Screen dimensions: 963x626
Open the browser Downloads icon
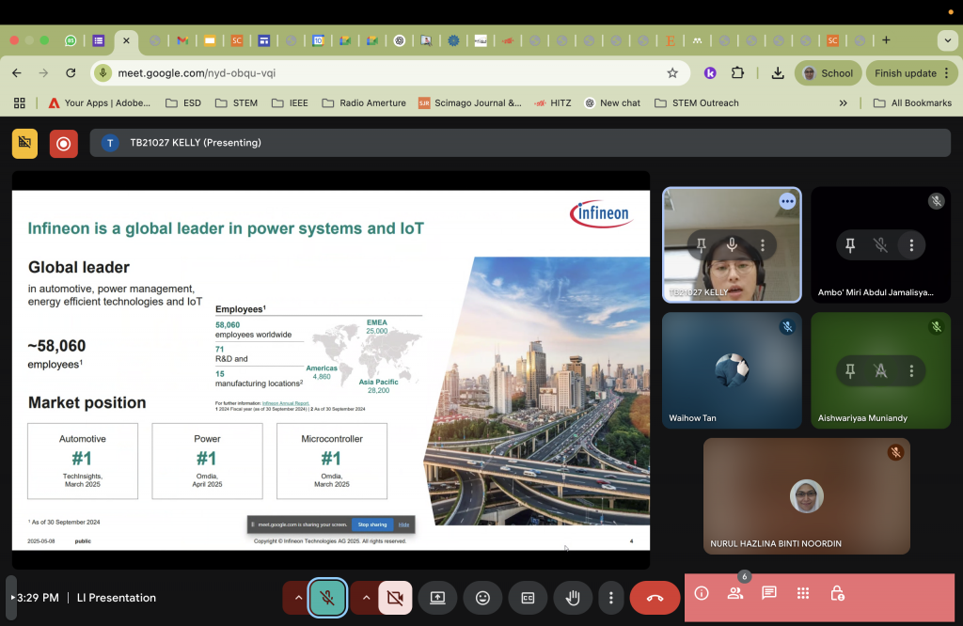click(x=778, y=73)
